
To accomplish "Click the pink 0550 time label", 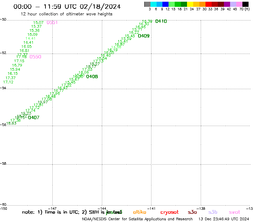I will [35, 57].
